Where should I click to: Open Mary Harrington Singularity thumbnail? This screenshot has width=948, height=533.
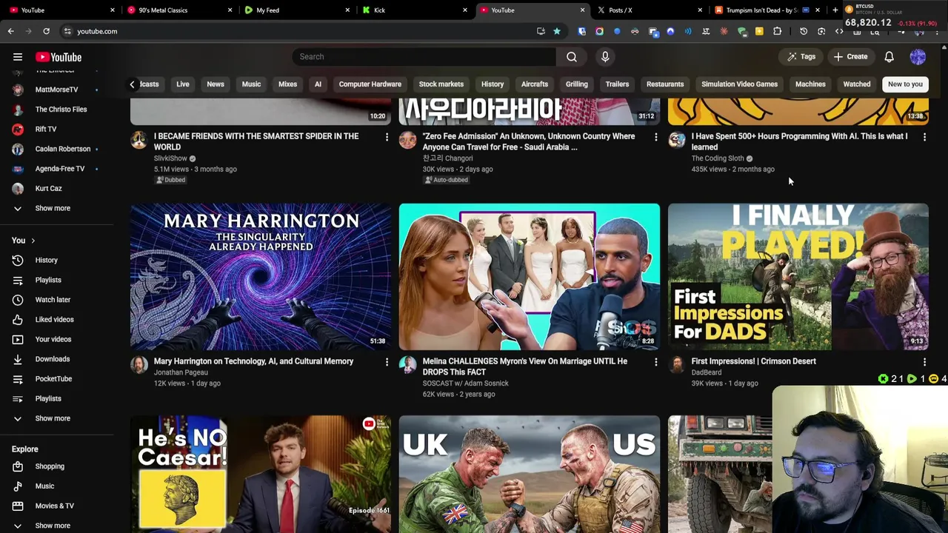click(x=261, y=276)
